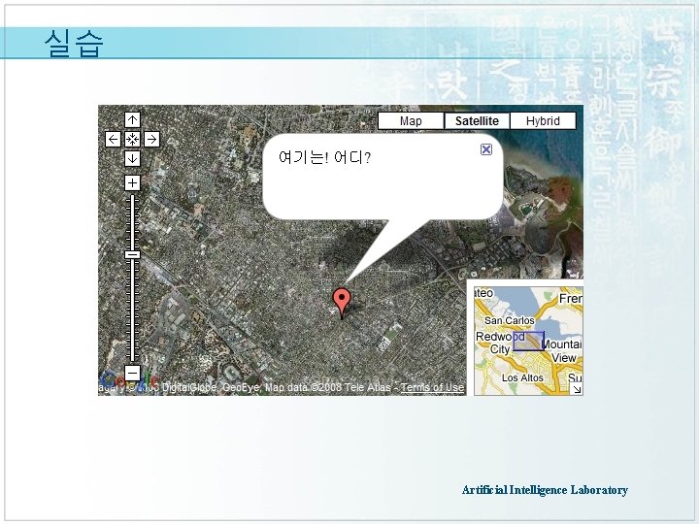Viewport: 699px width, 524px height.
Task: Click the Artificial Intelligence Laboratory footer text
Action: (x=545, y=490)
